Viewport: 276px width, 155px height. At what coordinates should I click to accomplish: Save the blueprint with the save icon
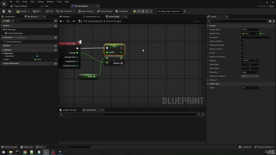tap(4, 11)
